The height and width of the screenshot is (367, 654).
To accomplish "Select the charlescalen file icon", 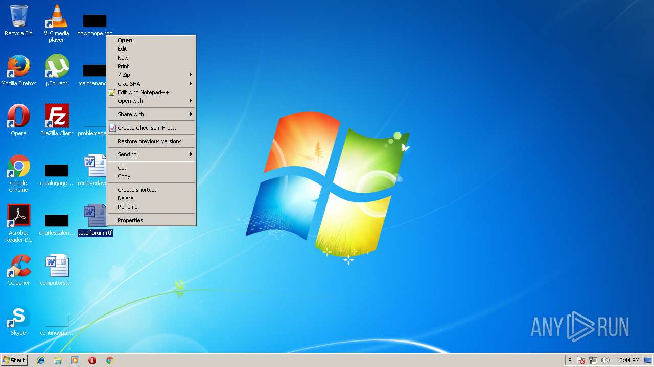I will (56, 224).
